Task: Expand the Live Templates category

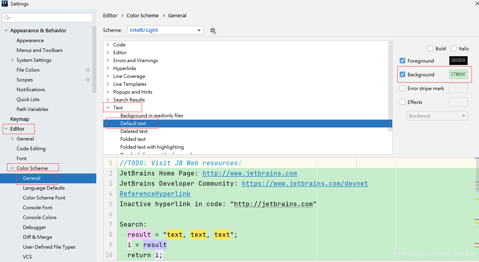Action: point(108,84)
